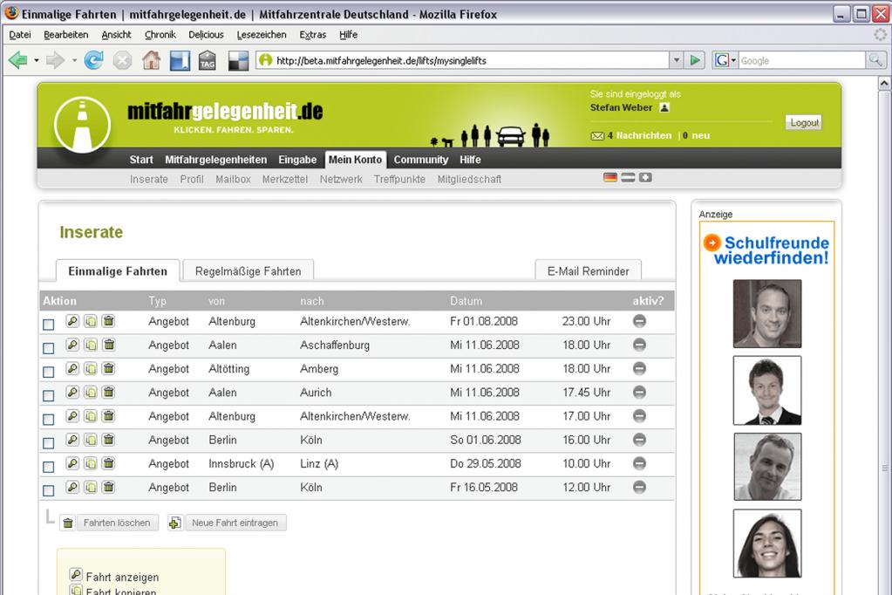View the Innsbruck to Linz ride
The image size is (892, 595).
point(72,463)
